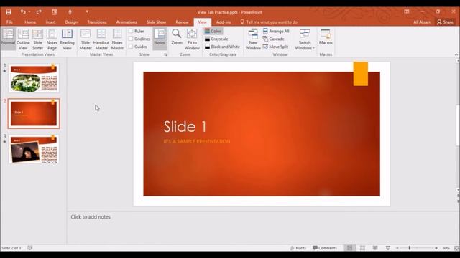Expand the Switch Windows dropdown
The height and width of the screenshot is (258, 460).
305,39
